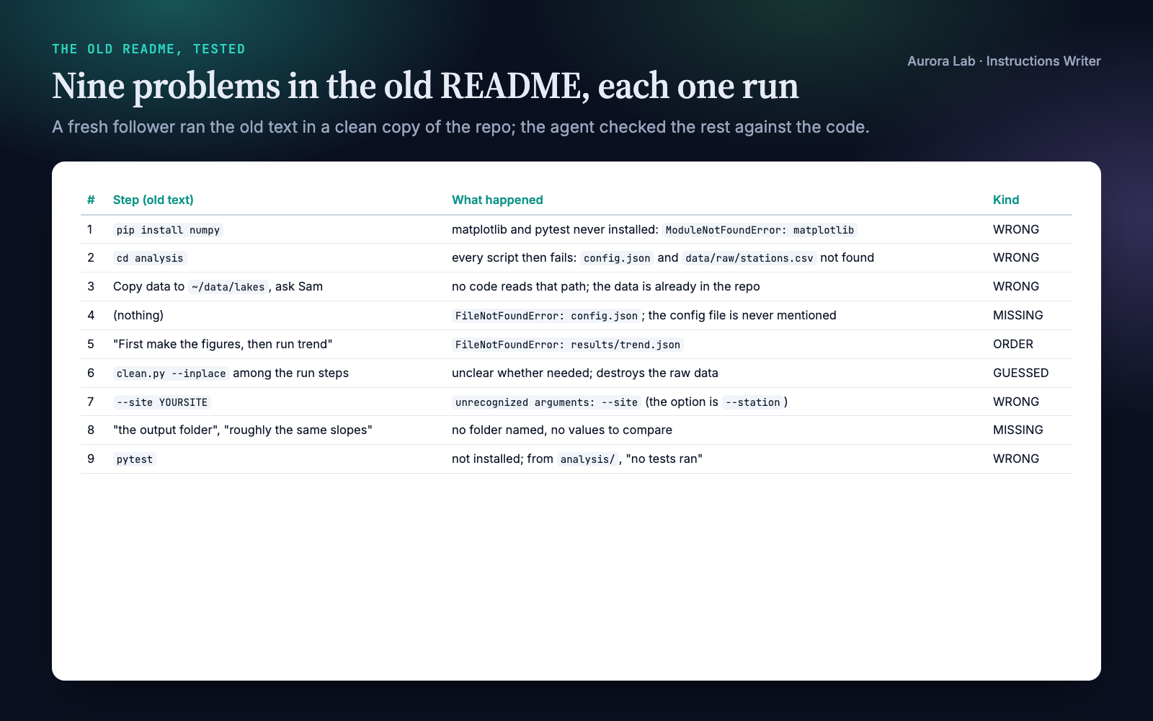Click the 'config.json' code in row 2
The width and height of the screenshot is (1153, 721).
[617, 258]
